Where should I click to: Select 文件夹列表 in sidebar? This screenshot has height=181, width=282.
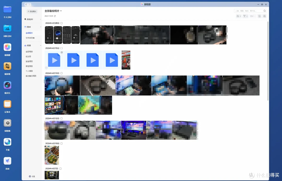click(x=30, y=38)
